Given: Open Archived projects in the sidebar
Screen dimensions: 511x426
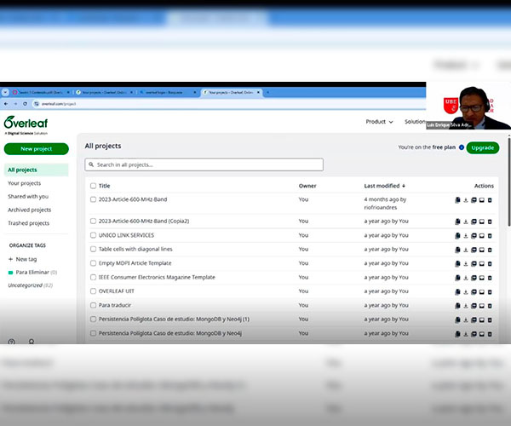Looking at the screenshot, I should click(x=29, y=210).
